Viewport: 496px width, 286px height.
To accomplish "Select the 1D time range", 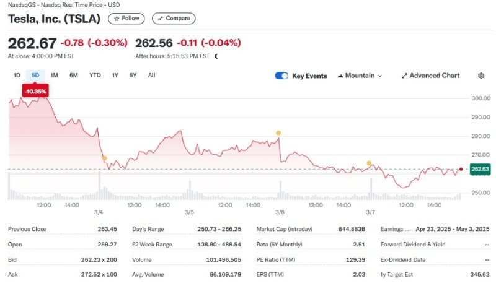I will 17,76.
